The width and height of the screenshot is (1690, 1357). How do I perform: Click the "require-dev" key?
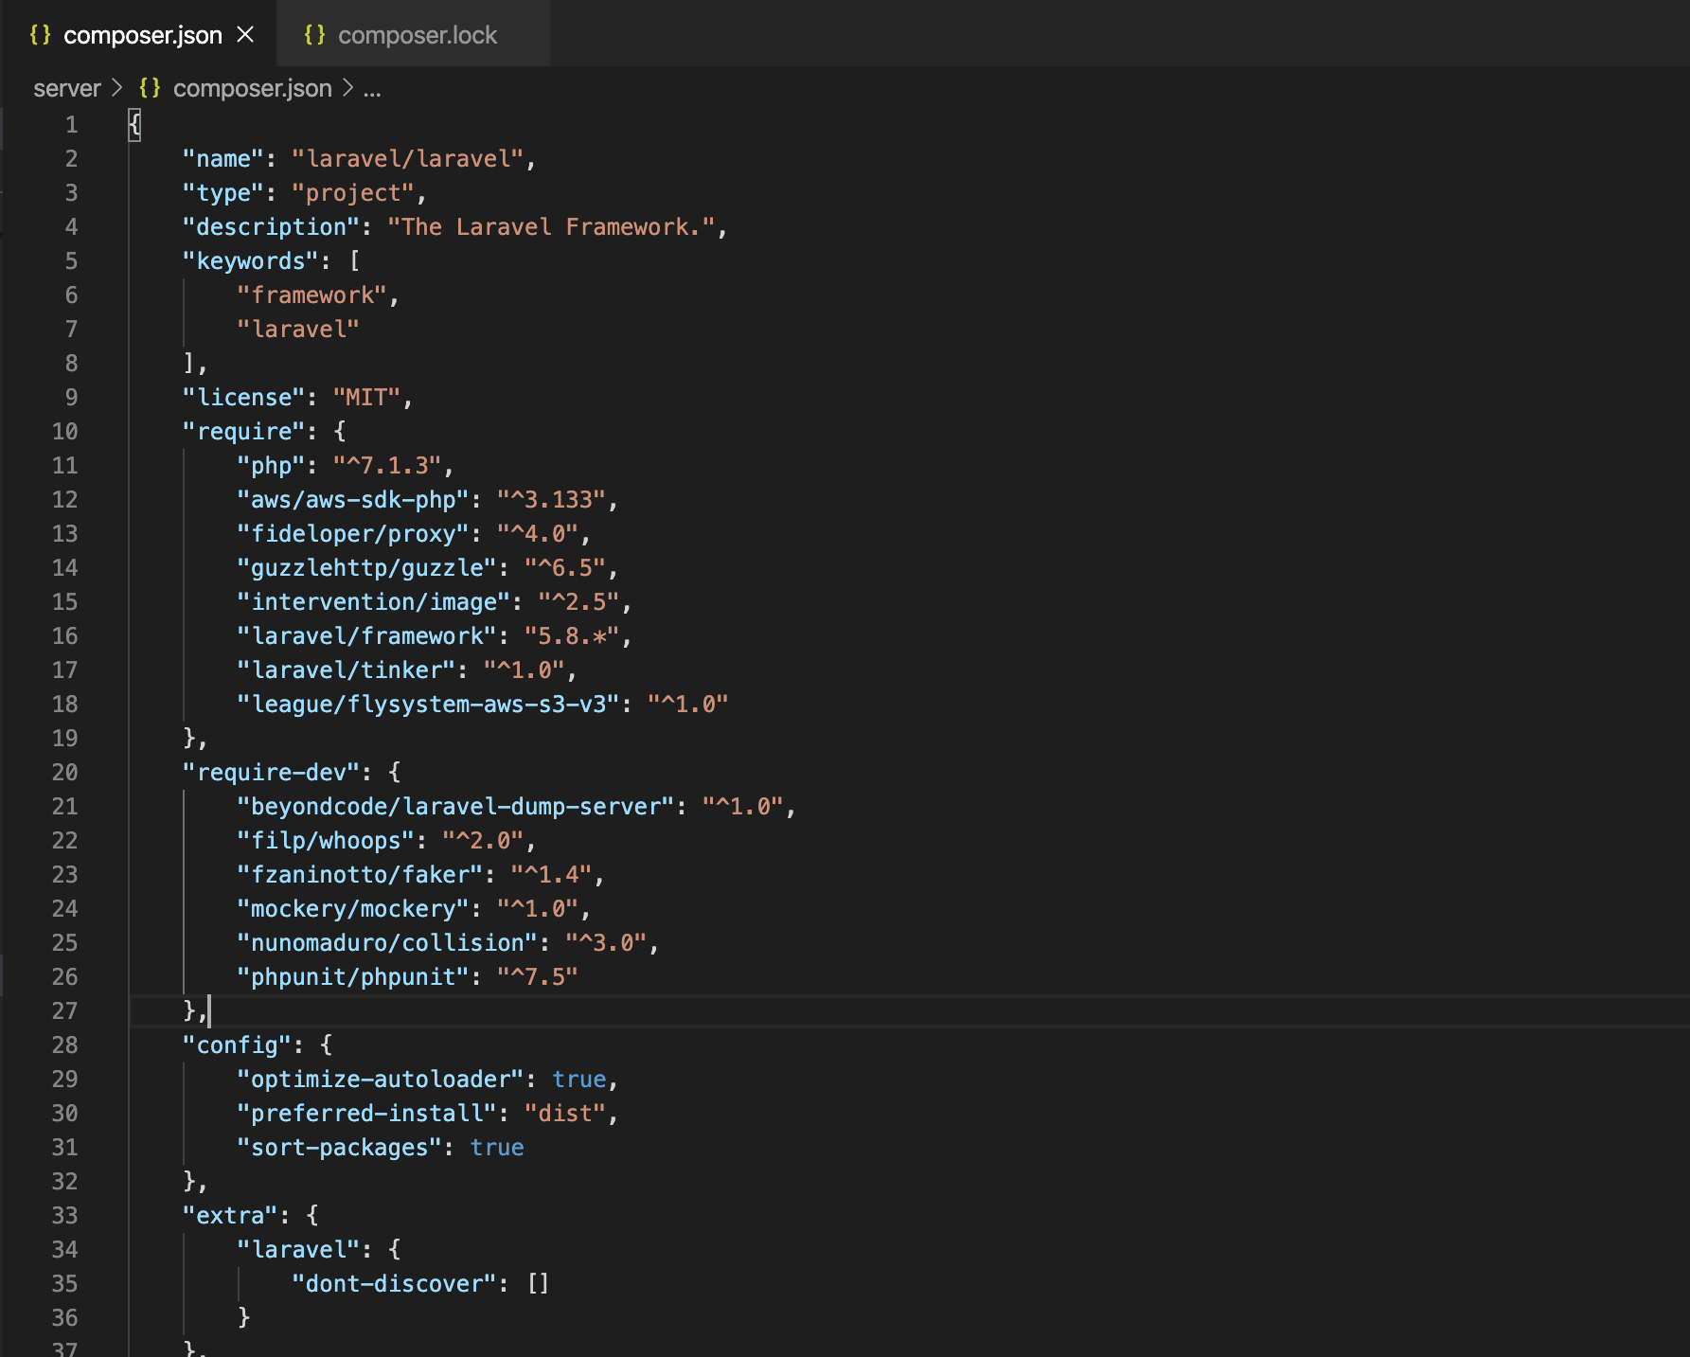272,773
